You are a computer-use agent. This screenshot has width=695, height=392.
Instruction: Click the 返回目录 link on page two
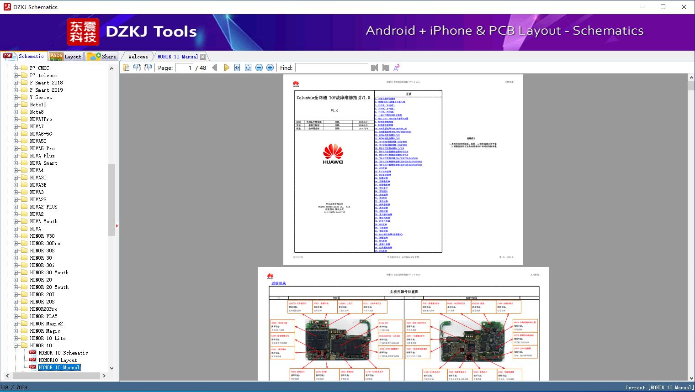pos(279,283)
